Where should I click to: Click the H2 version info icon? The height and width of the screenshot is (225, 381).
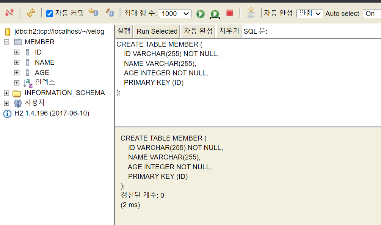point(7,114)
